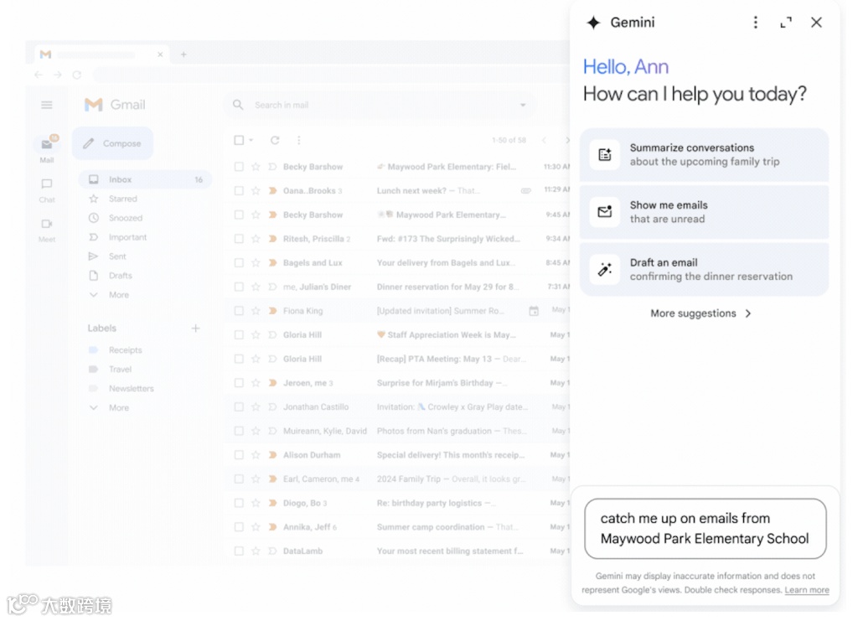Viewport: 858px width, 621px height.
Task: Select checkbox for Bagels and Lux email
Action: pos(239,263)
